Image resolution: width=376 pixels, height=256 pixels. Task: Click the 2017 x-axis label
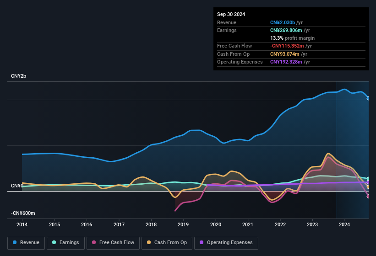coord(119,224)
